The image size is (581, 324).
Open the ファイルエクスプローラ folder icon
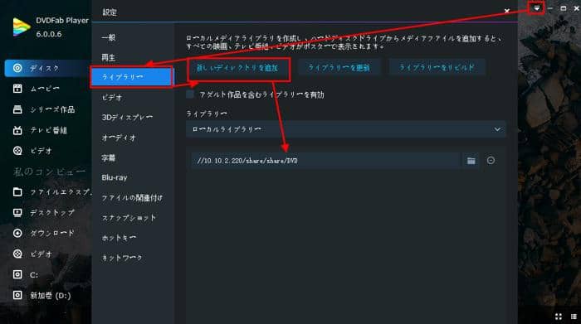point(17,191)
